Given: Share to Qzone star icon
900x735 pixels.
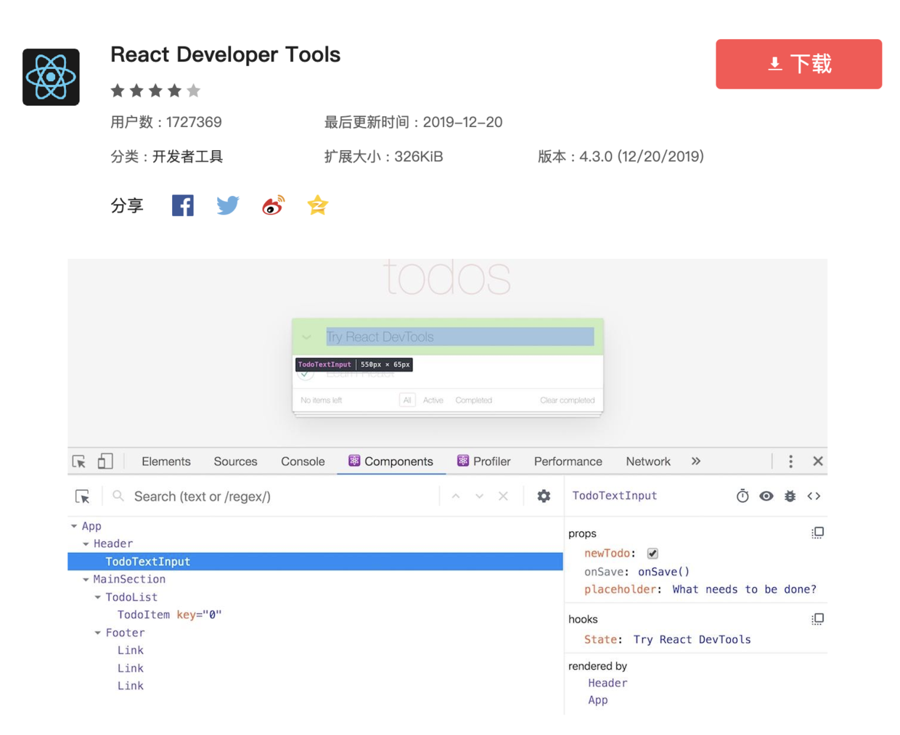Looking at the screenshot, I should 317,206.
